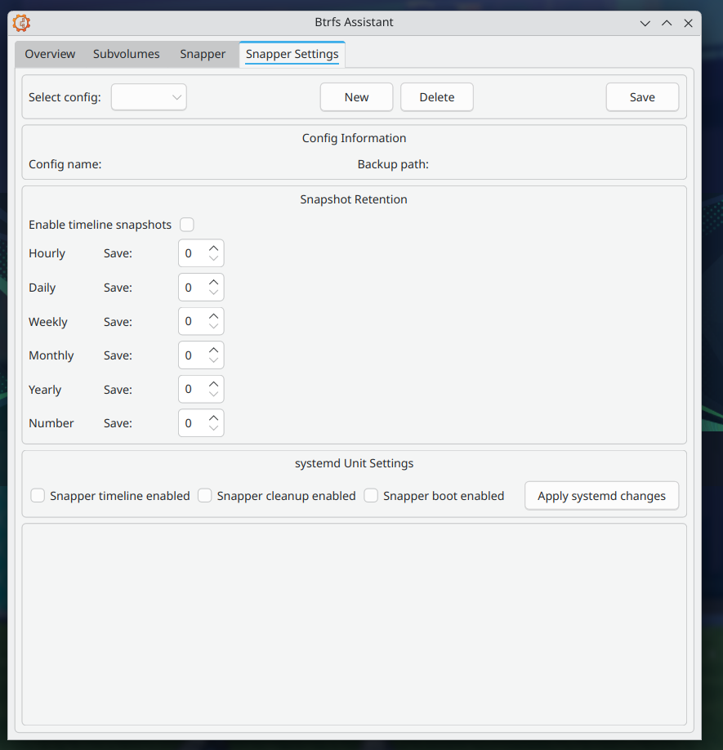Click the 'Snapshot Retention' heading

tap(354, 199)
